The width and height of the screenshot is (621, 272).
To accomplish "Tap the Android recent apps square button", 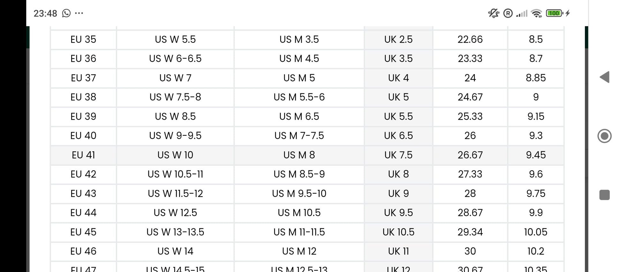I will (x=604, y=195).
